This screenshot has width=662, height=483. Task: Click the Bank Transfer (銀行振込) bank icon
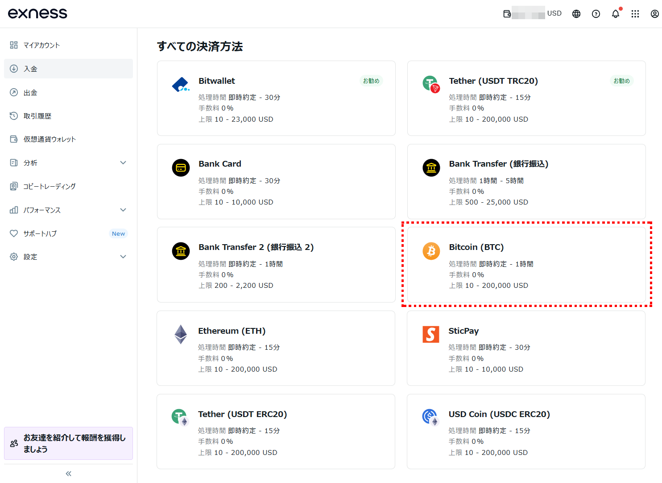(431, 168)
